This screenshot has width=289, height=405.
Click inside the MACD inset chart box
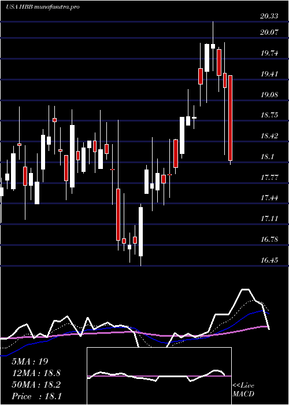coord(159,376)
